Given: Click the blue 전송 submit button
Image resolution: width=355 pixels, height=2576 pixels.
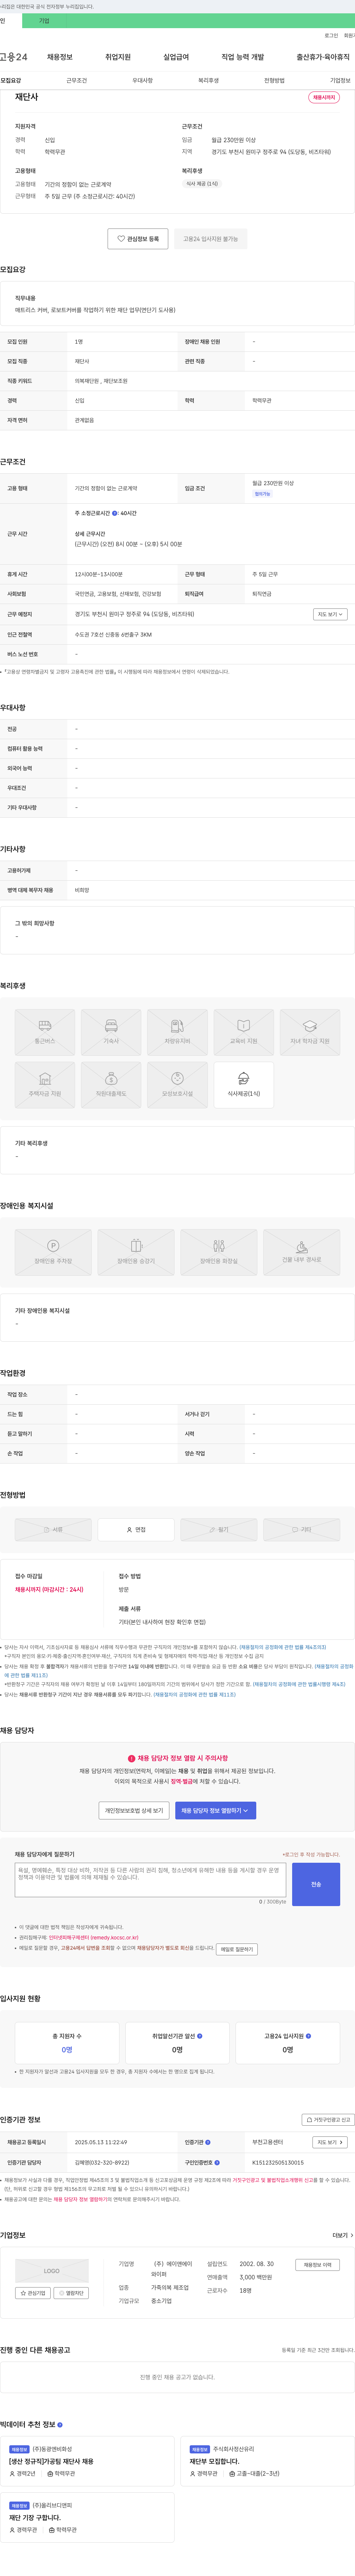Looking at the screenshot, I should point(316,1884).
